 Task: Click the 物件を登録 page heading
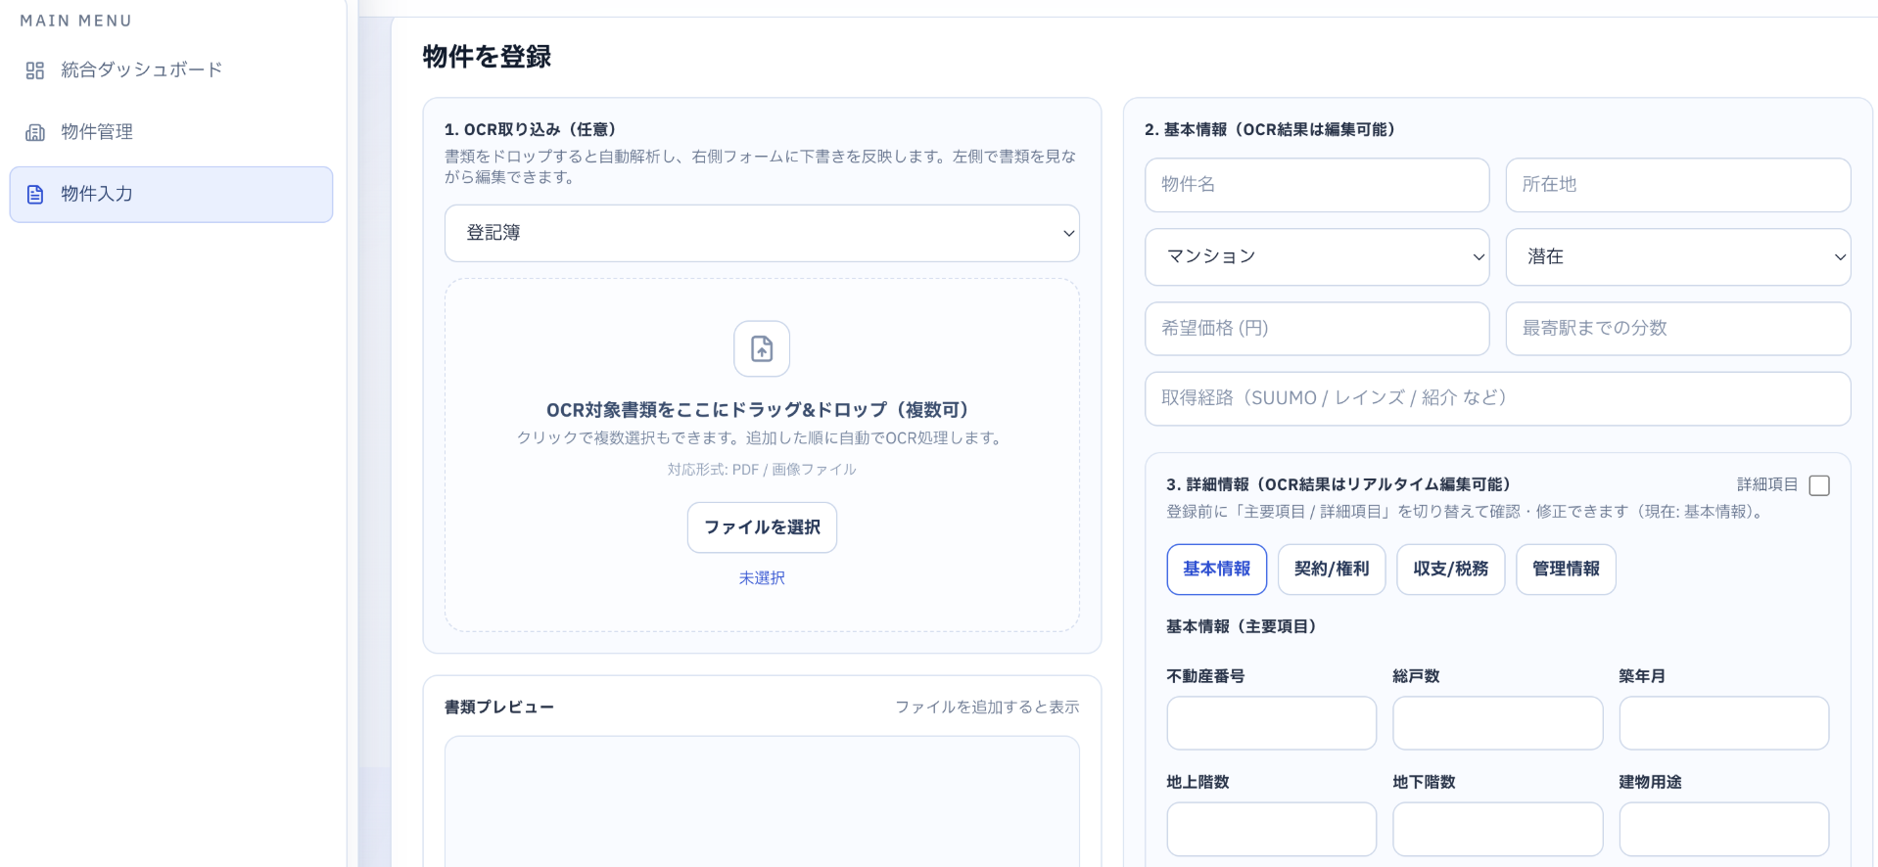coord(487,57)
